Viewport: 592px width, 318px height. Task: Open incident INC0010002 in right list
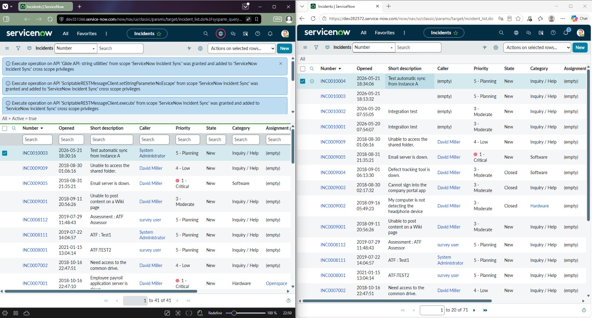[333, 112]
